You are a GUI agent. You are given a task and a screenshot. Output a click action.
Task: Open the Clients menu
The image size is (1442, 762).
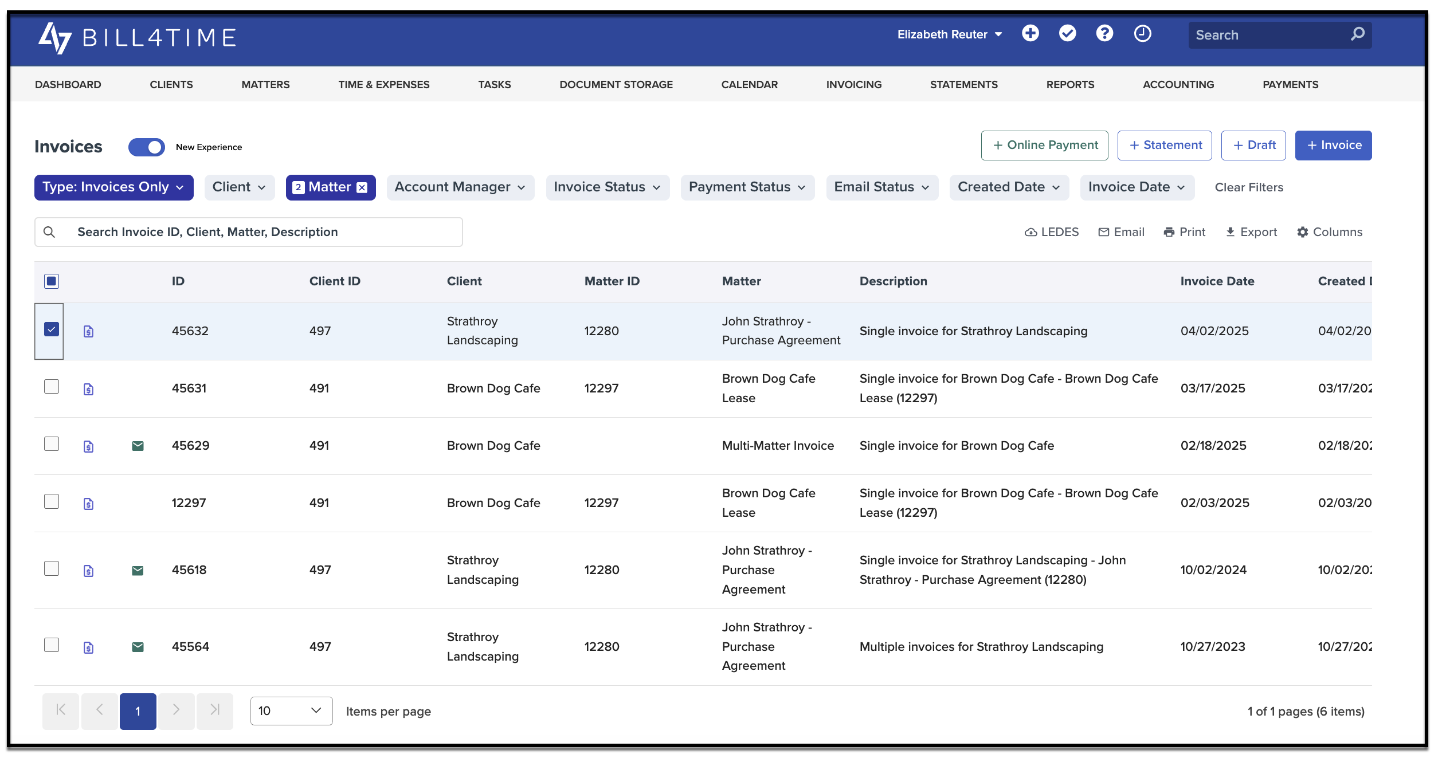[x=171, y=85]
